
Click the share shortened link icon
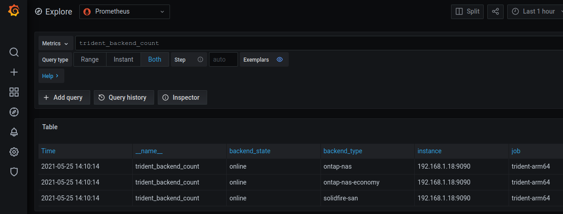click(495, 11)
